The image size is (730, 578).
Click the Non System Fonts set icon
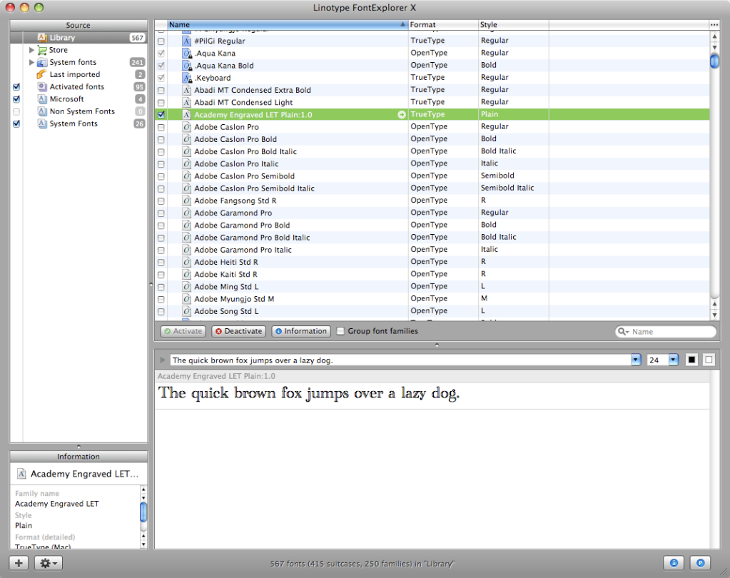[42, 111]
